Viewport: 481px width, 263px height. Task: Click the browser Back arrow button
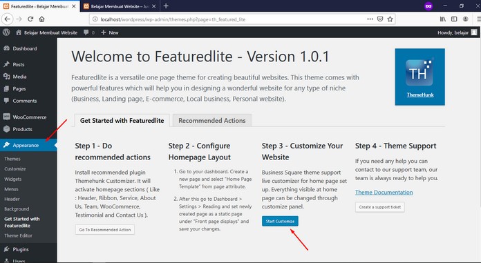point(7,19)
